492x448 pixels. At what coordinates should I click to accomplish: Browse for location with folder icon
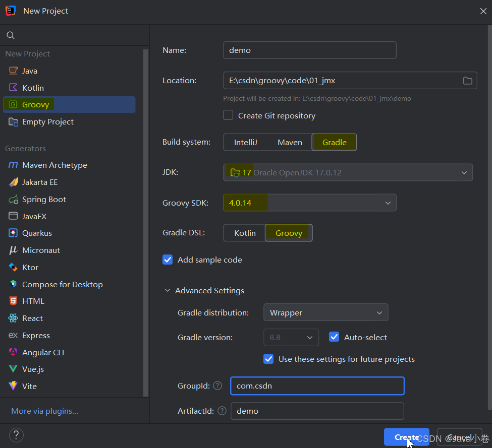[467, 81]
